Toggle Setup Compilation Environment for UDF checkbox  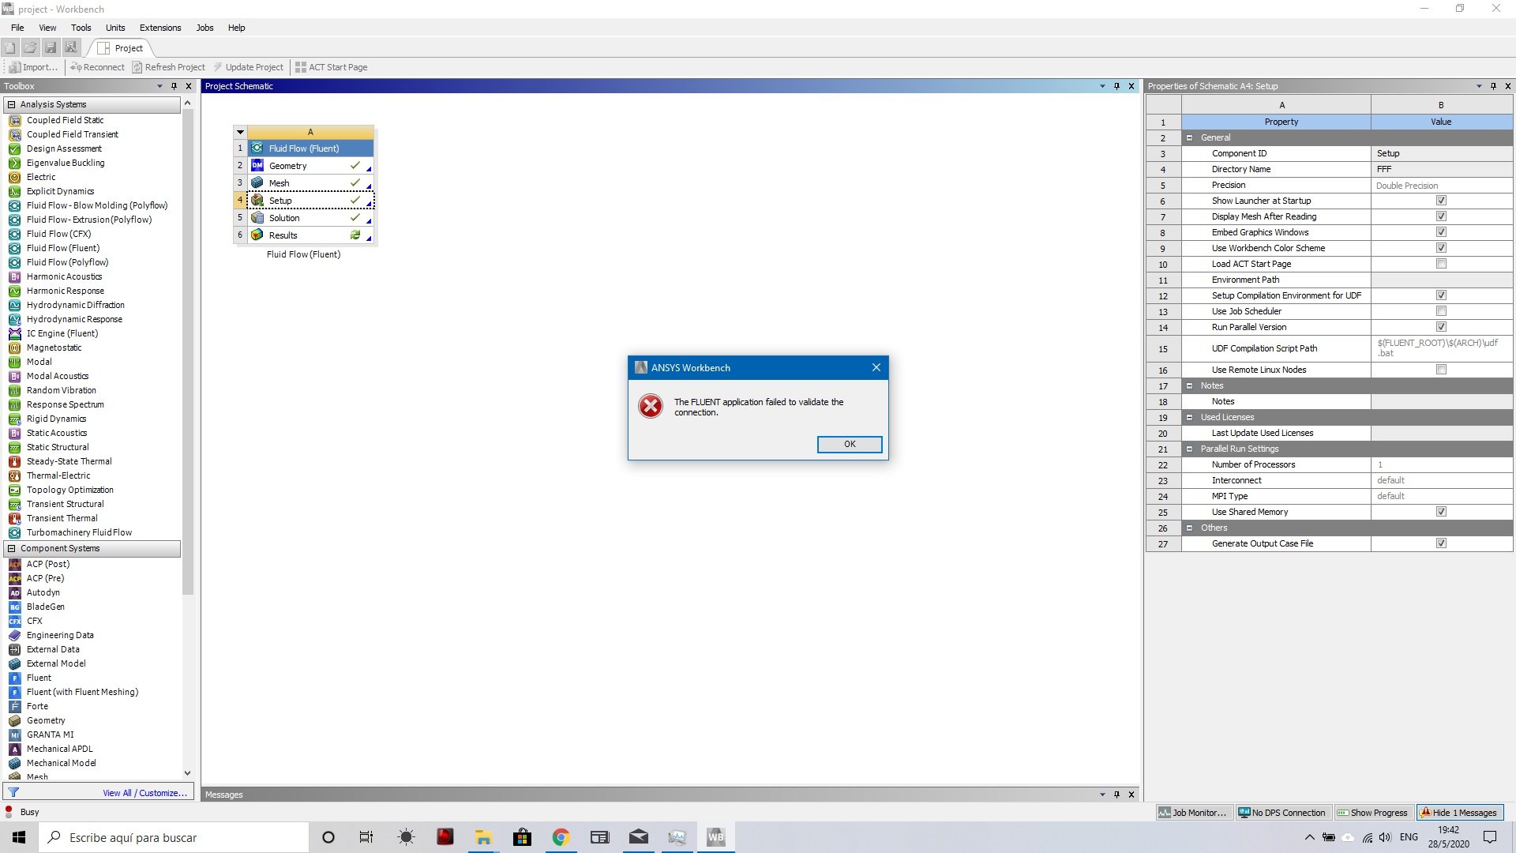pyautogui.click(x=1441, y=295)
